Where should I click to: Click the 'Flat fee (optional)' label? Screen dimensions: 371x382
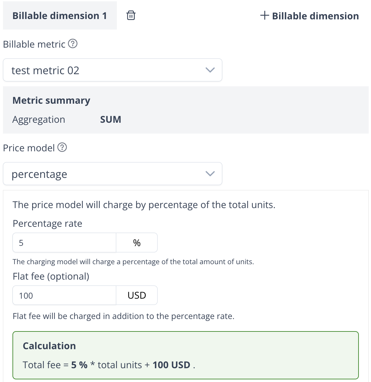tap(51, 276)
